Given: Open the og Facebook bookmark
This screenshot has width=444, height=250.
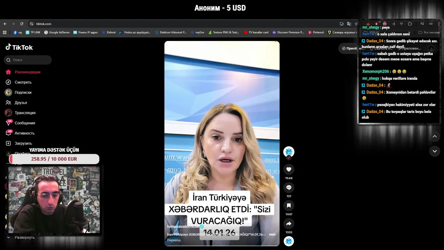Looking at the screenshot, I should tap(18, 32).
